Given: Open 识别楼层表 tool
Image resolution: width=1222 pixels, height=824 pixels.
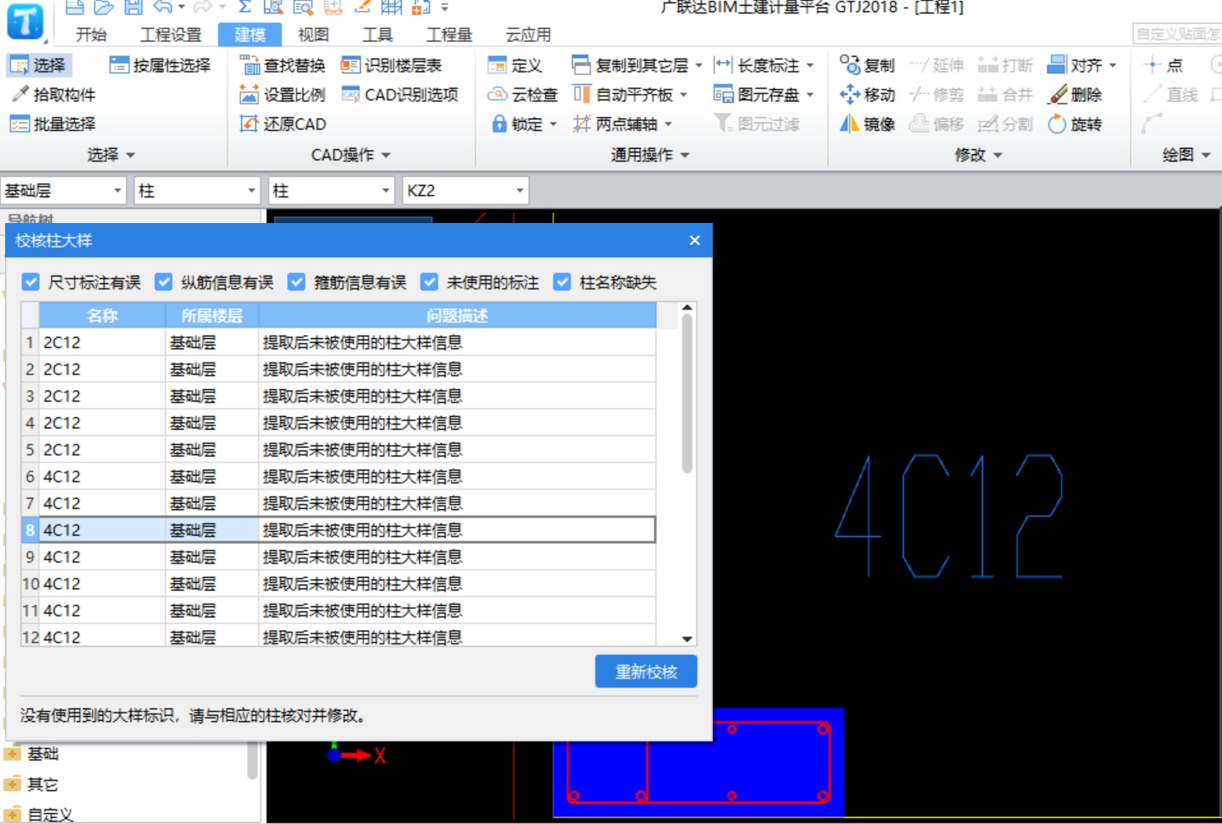Looking at the screenshot, I should click(392, 65).
